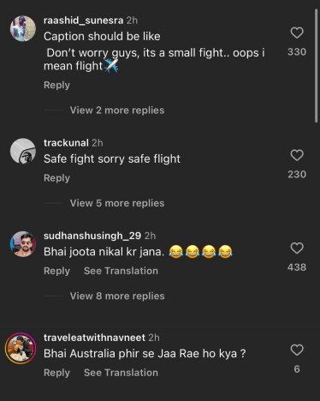Open trackunal's avatar
The height and width of the screenshot is (401, 320).
tap(23, 151)
